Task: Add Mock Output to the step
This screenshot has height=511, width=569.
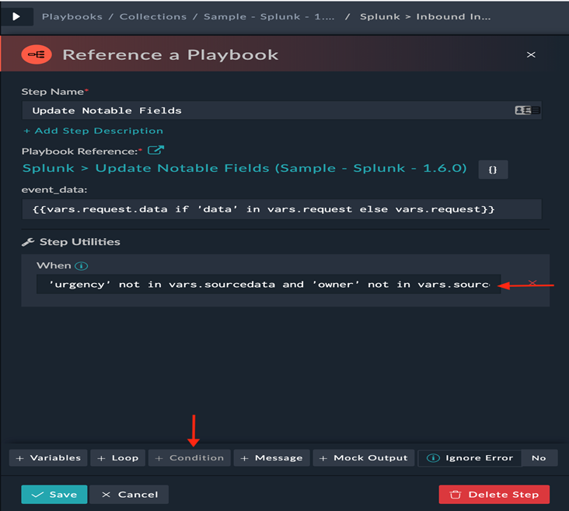Action: click(x=364, y=458)
